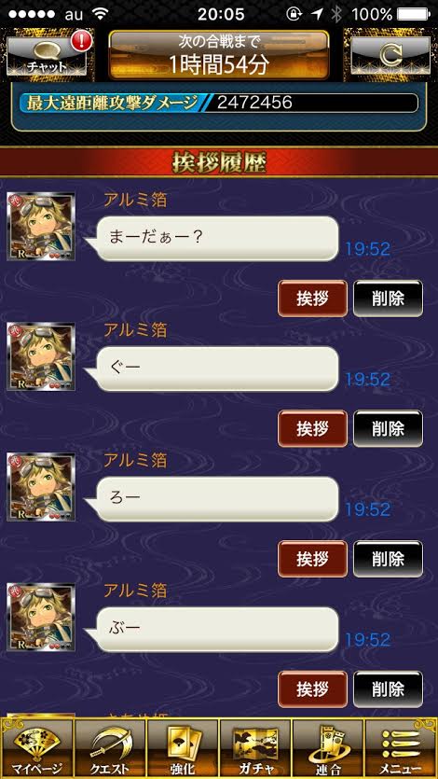
Task: Delete the ろー message
Action: (x=388, y=559)
